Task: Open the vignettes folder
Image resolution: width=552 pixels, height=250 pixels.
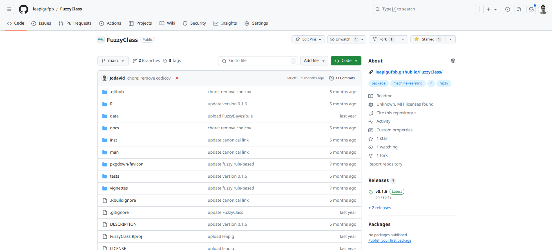Action: (x=119, y=188)
